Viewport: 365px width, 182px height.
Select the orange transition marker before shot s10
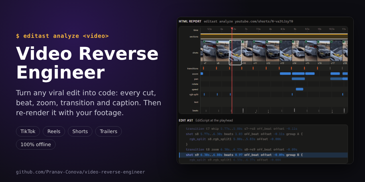[242, 68]
